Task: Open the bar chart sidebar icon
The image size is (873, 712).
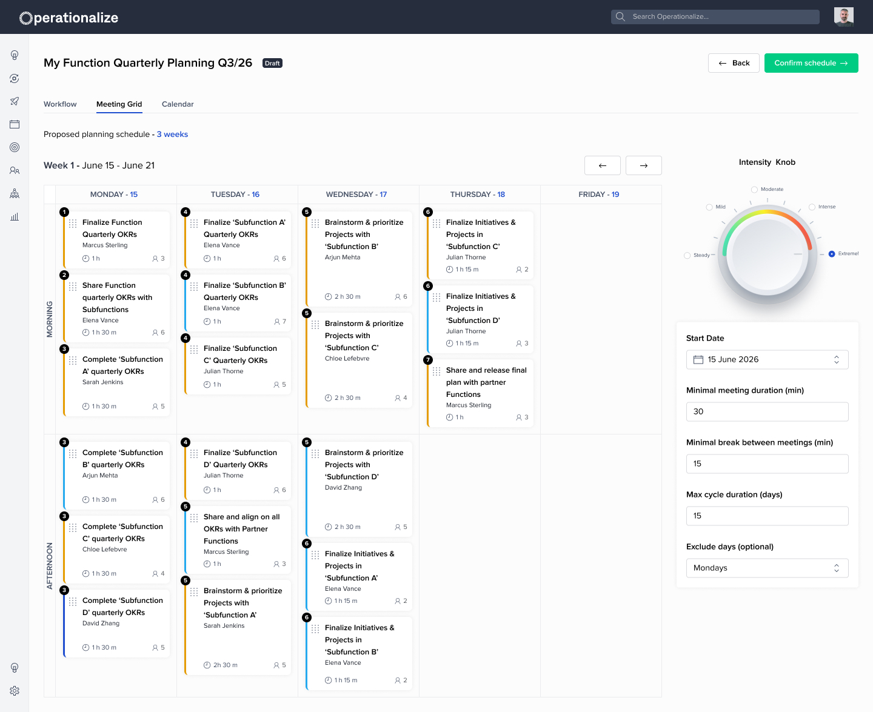Action: (x=15, y=216)
